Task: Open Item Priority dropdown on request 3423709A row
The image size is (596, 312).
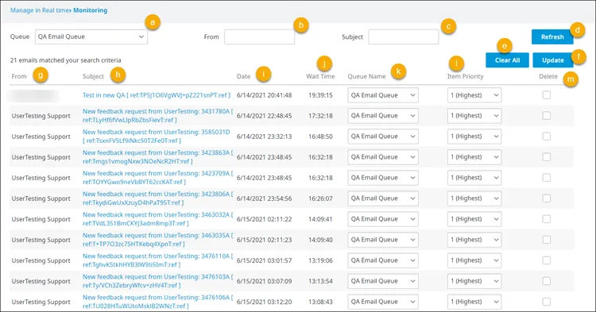Action: (474, 178)
